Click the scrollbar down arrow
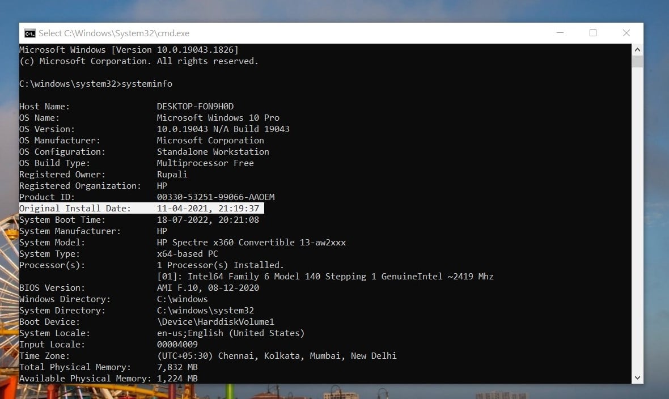The height and width of the screenshot is (399, 669). point(637,377)
